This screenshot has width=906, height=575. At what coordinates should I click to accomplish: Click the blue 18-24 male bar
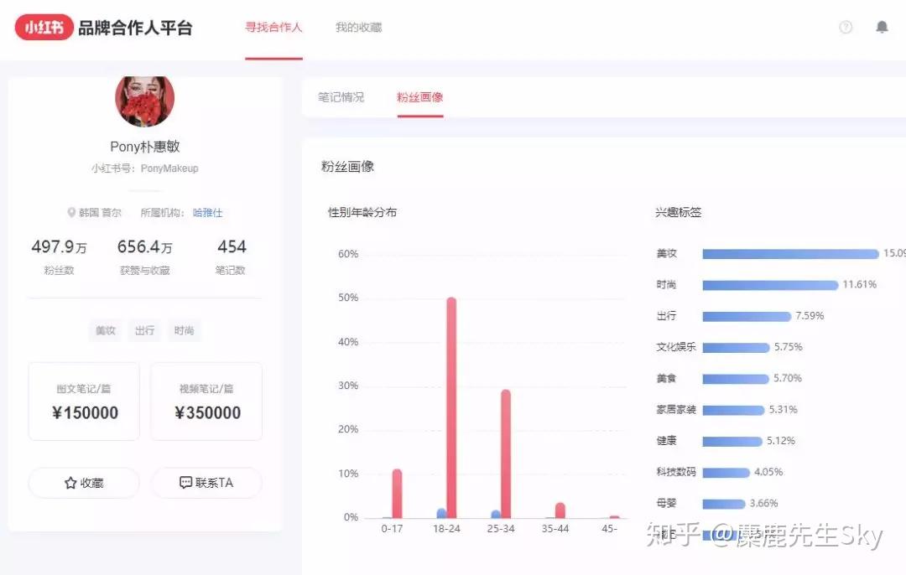click(x=441, y=513)
